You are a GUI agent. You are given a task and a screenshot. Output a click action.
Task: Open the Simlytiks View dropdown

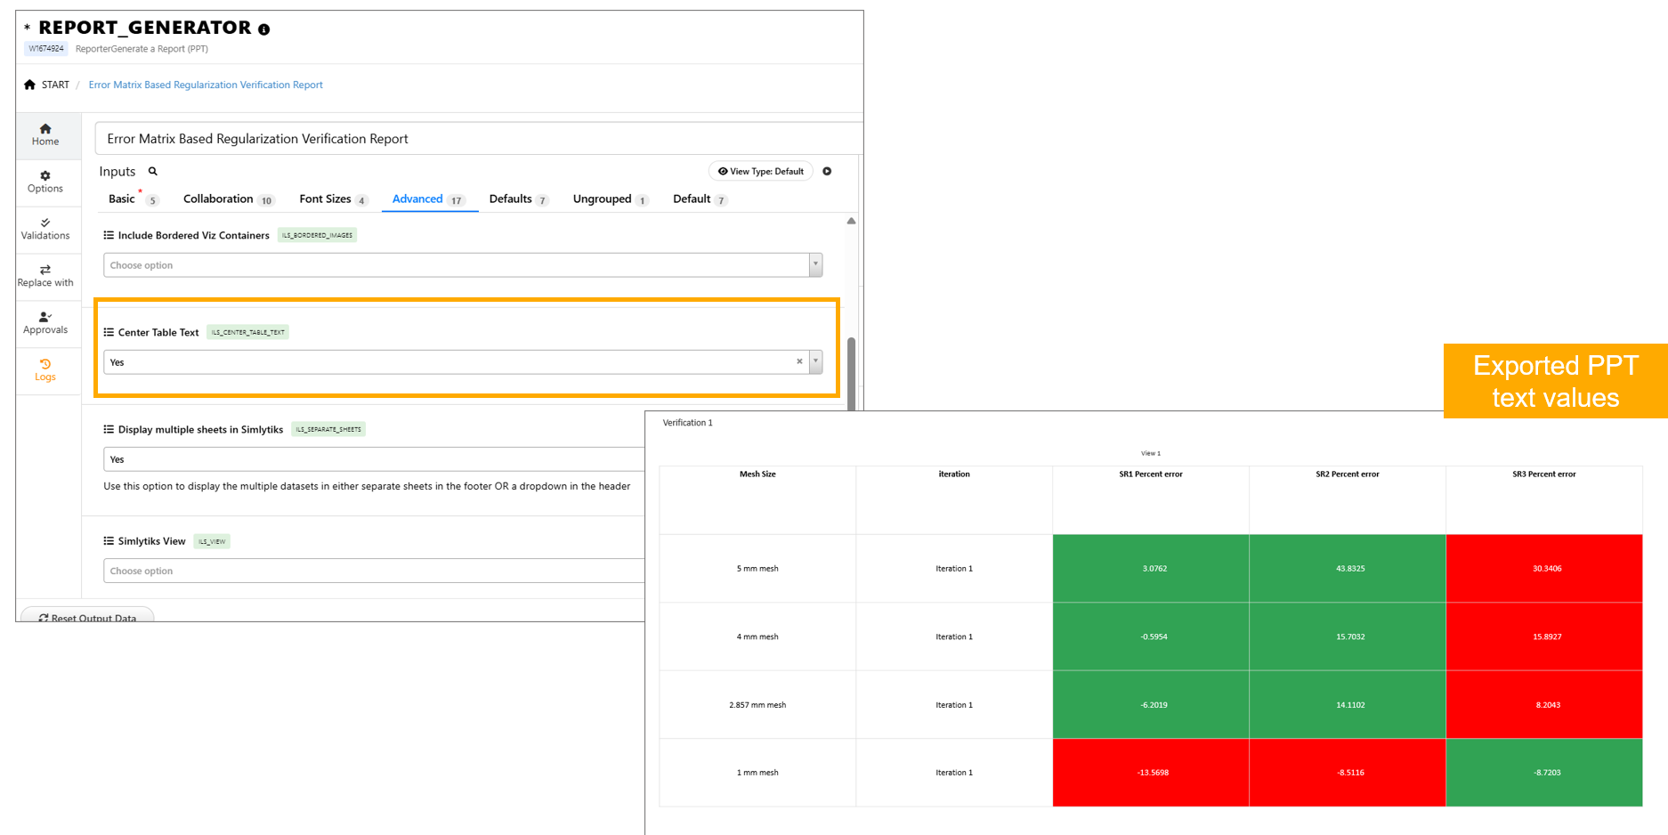pos(374,571)
